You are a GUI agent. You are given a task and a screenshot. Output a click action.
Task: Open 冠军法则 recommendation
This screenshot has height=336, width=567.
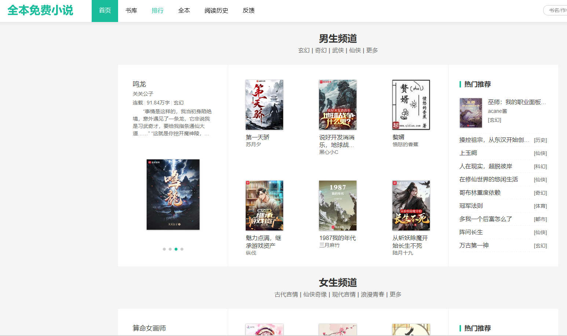[x=471, y=206]
